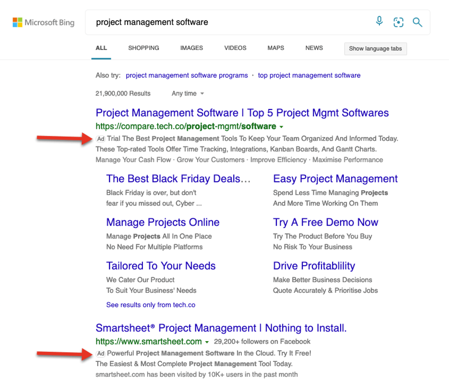Open 'Easy Project Management' sitelink
This screenshot has width=449, height=381.
coord(335,179)
